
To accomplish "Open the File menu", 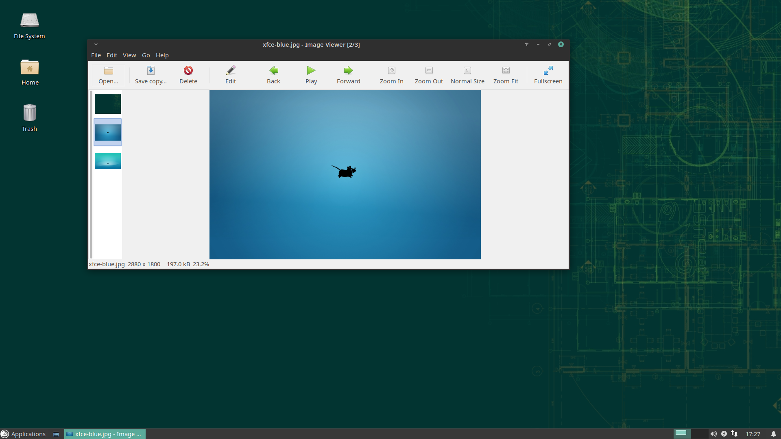I will pos(96,55).
